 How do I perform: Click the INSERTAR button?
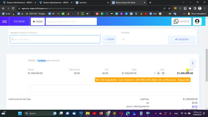(182, 39)
